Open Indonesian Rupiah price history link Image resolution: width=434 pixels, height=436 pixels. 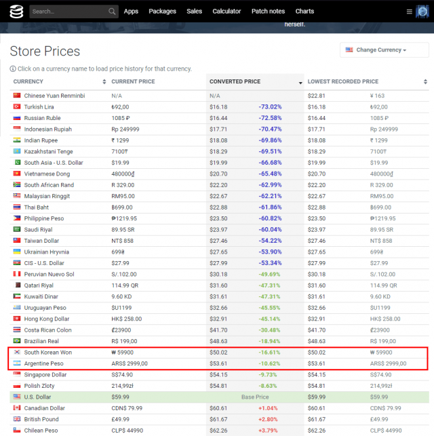click(x=48, y=130)
